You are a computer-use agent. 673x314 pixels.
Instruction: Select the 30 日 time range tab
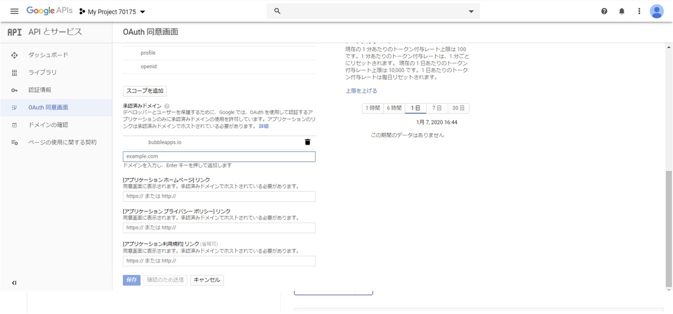pyautogui.click(x=459, y=108)
